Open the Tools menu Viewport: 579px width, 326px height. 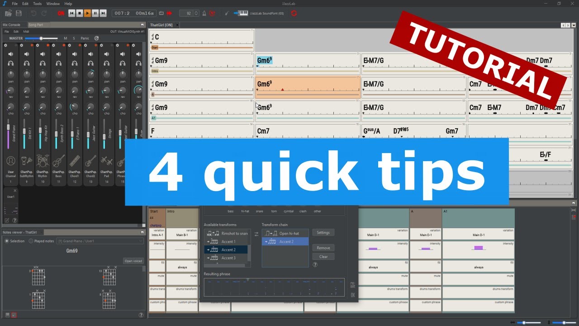coord(38,4)
